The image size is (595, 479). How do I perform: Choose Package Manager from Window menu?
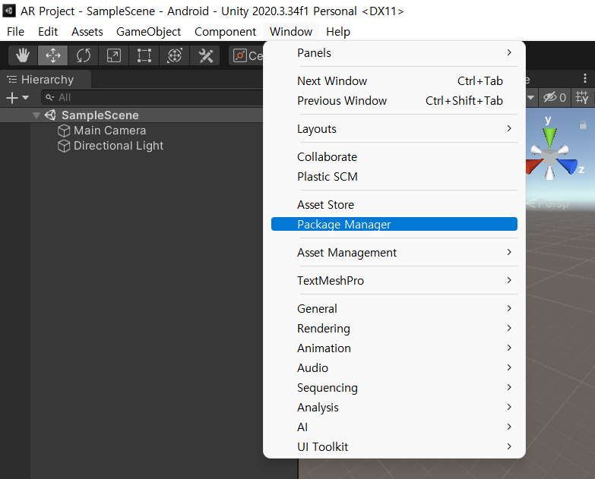(394, 224)
